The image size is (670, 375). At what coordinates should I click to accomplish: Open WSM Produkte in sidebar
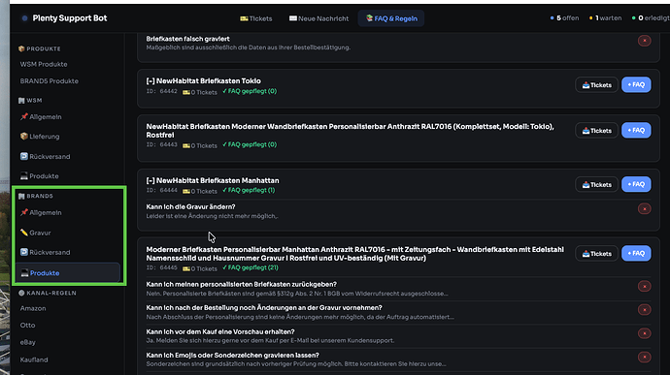tap(44, 64)
